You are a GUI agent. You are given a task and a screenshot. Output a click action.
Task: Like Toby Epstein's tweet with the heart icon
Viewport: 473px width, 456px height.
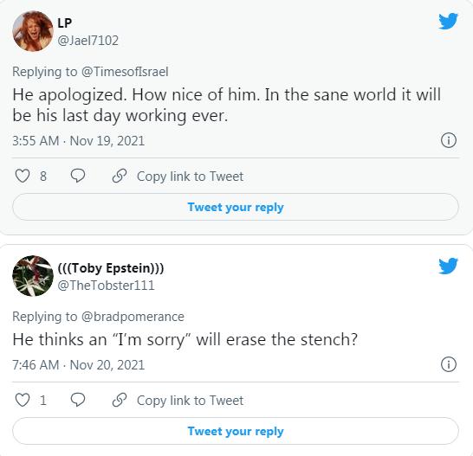23,400
